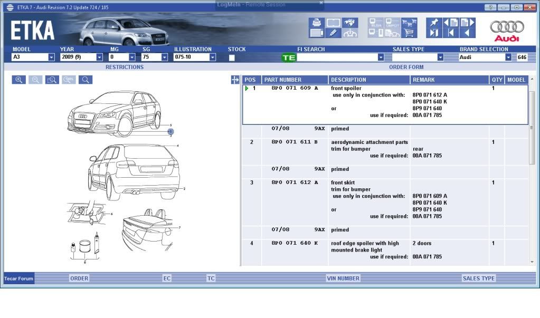Click the Audi logo
The height and width of the screenshot is (318, 540).
point(507,31)
